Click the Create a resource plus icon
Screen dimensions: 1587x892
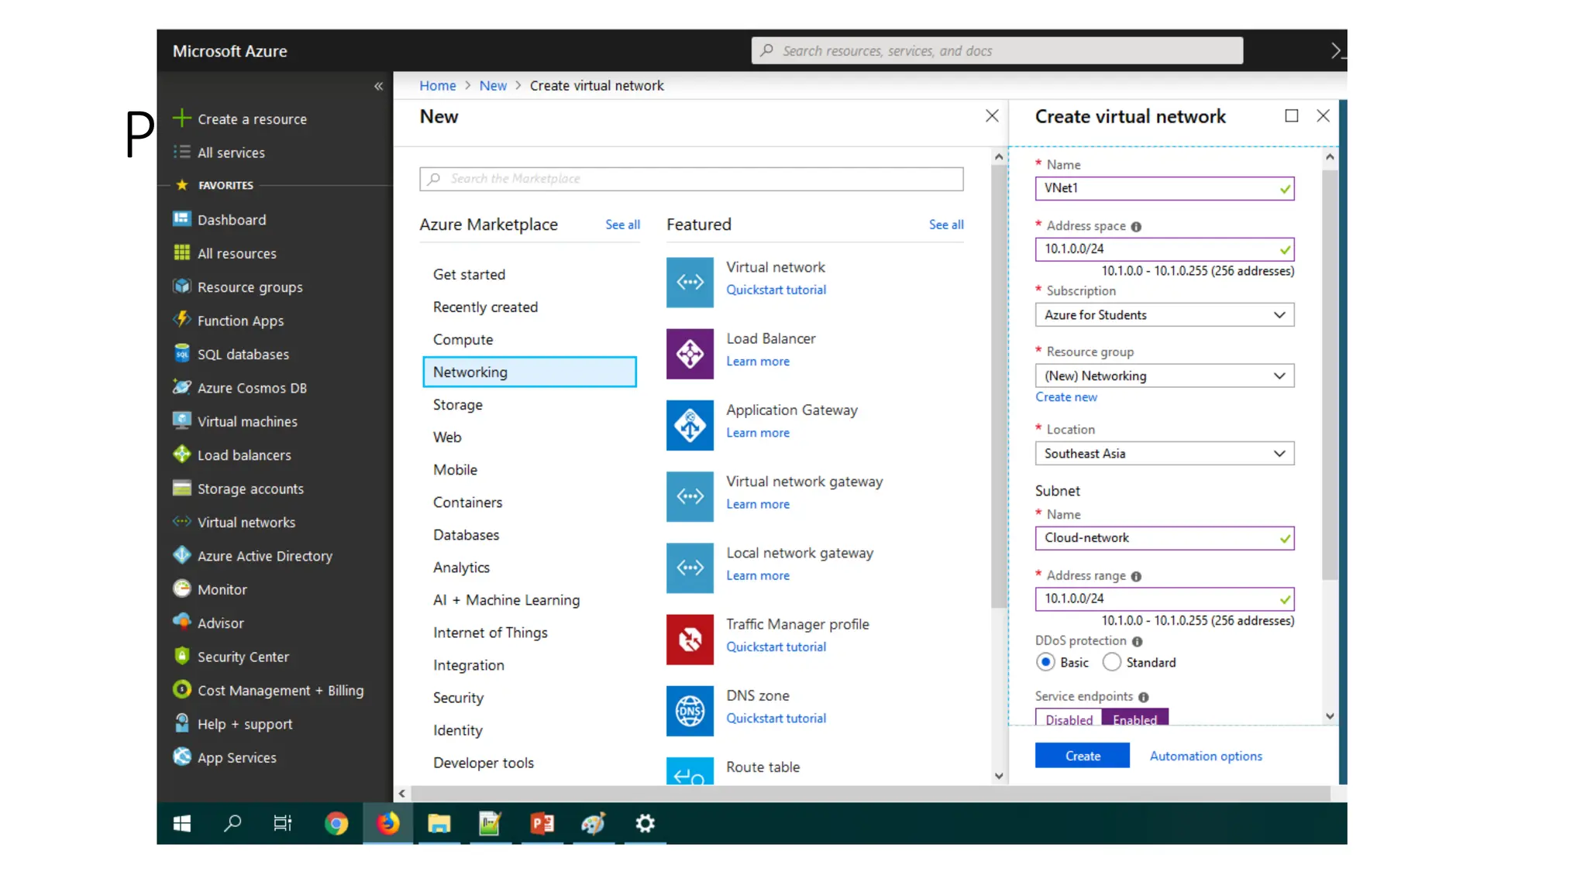point(181,118)
